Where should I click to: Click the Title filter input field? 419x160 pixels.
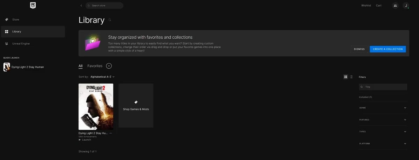(x=383, y=87)
